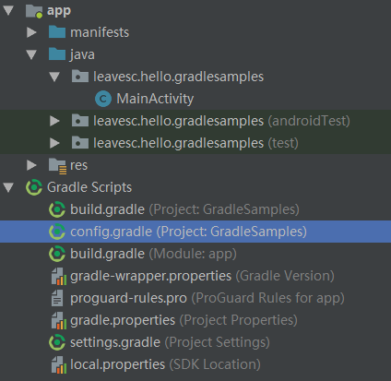Click the app module folder icon
The image size is (391, 381).
(x=34, y=11)
